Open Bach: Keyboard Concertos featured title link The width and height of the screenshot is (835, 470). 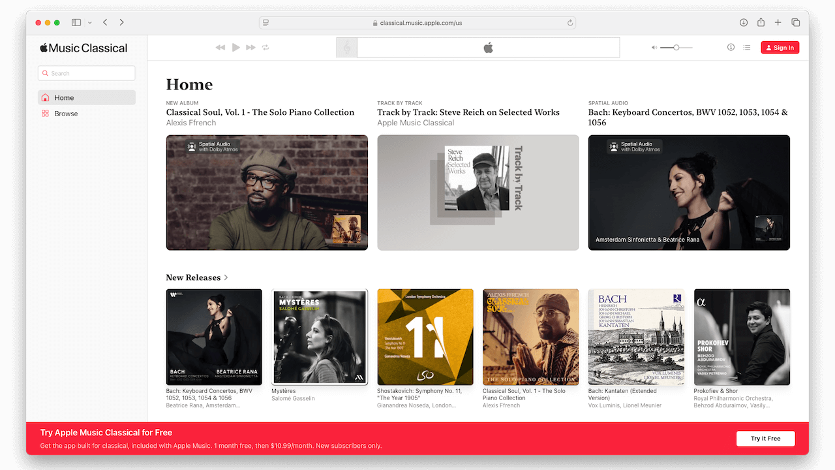coord(688,117)
